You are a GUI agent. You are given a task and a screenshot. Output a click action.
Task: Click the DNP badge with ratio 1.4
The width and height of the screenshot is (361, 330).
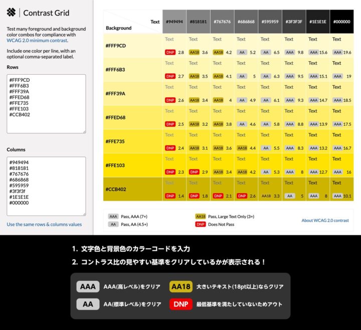170,196
